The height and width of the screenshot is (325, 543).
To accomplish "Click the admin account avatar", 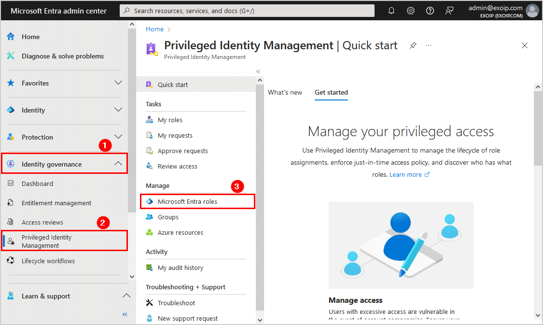I will coord(532,11).
